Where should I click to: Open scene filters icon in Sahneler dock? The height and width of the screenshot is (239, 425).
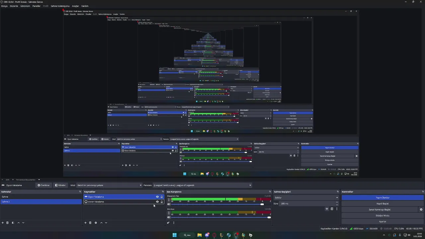pos(13,223)
